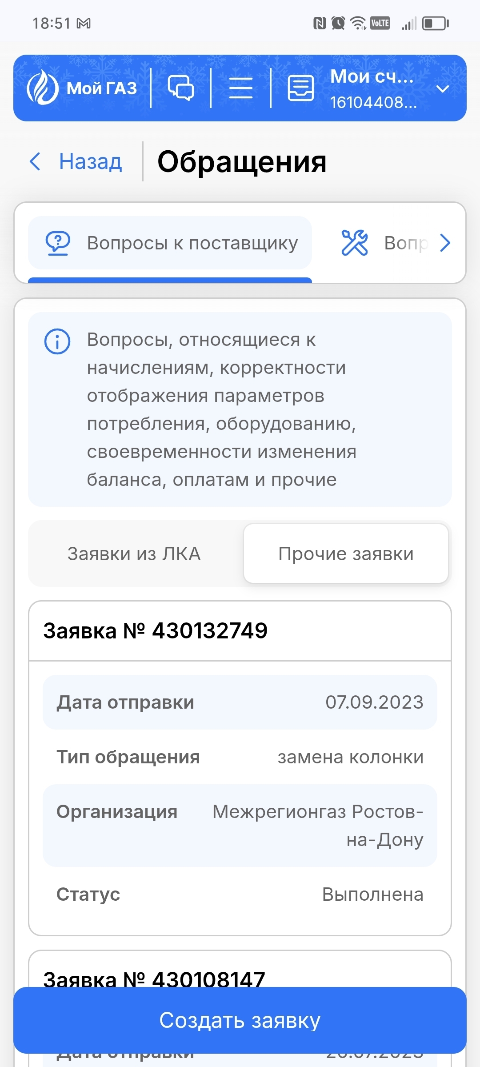Expand the Мои счета account dropdown
Image resolution: width=480 pixels, height=1067 pixels.
click(442, 89)
